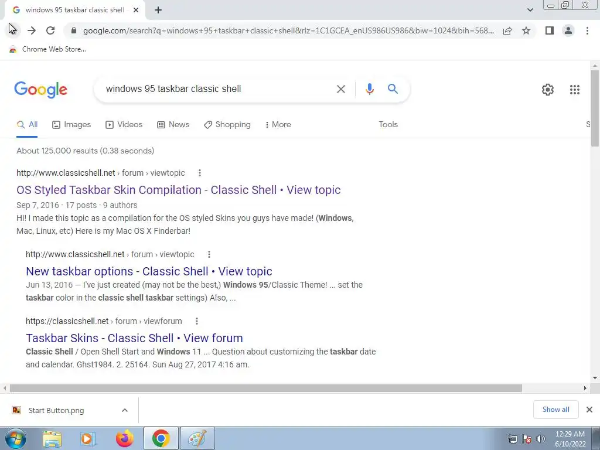Bookmark this page with star icon

pos(526,30)
